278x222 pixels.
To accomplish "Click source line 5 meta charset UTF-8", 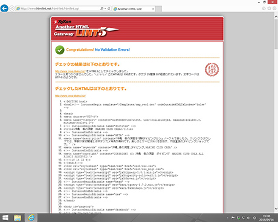I will [x=81, y=116].
